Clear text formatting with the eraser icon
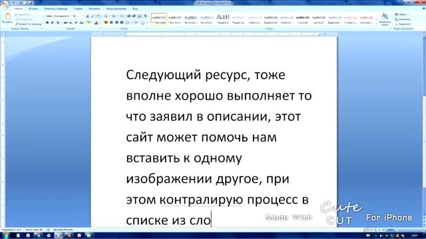Viewport: 426px width, 239px height. click(x=98, y=16)
